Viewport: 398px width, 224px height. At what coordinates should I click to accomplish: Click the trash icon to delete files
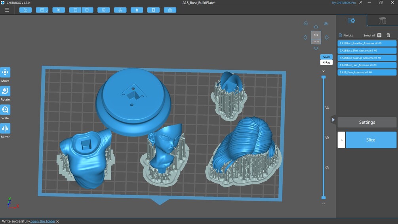click(x=388, y=35)
